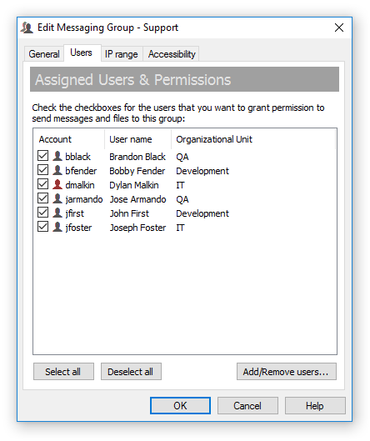
Task: Uncheck the jfoster account checkbox
Action: click(42, 227)
